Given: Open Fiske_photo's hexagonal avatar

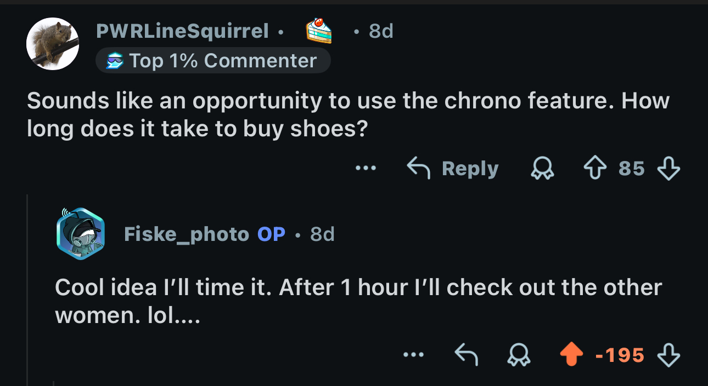Looking at the screenshot, I should click(80, 234).
